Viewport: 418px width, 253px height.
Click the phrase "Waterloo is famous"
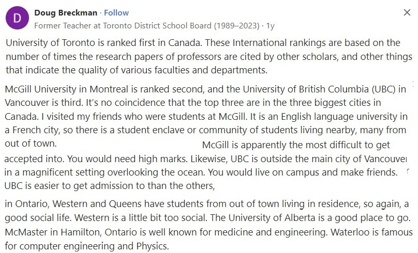(x=371, y=232)
